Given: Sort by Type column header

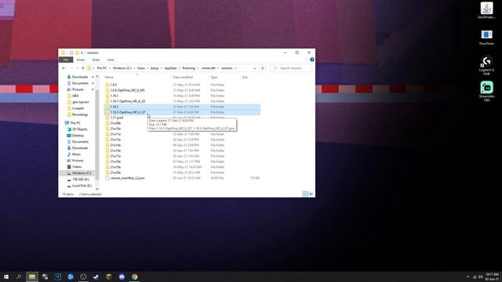Looking at the screenshot, I should 214,78.
